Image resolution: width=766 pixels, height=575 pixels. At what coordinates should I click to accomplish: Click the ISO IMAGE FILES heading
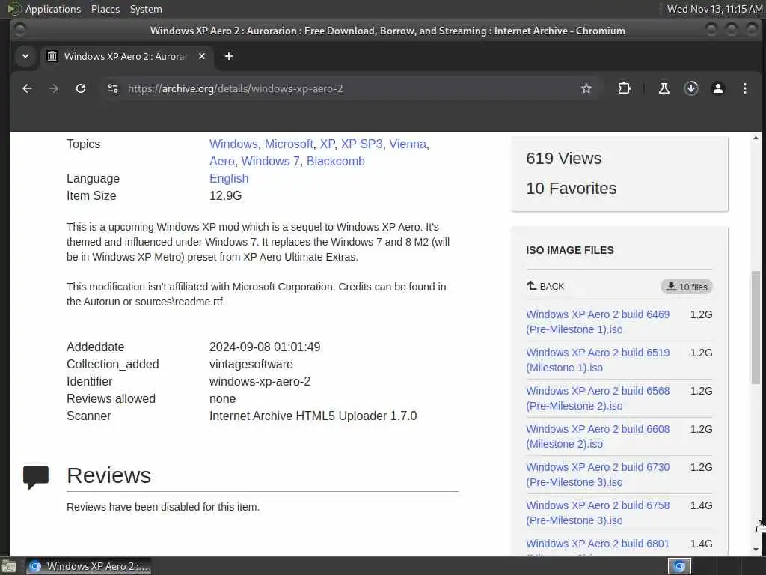(569, 250)
